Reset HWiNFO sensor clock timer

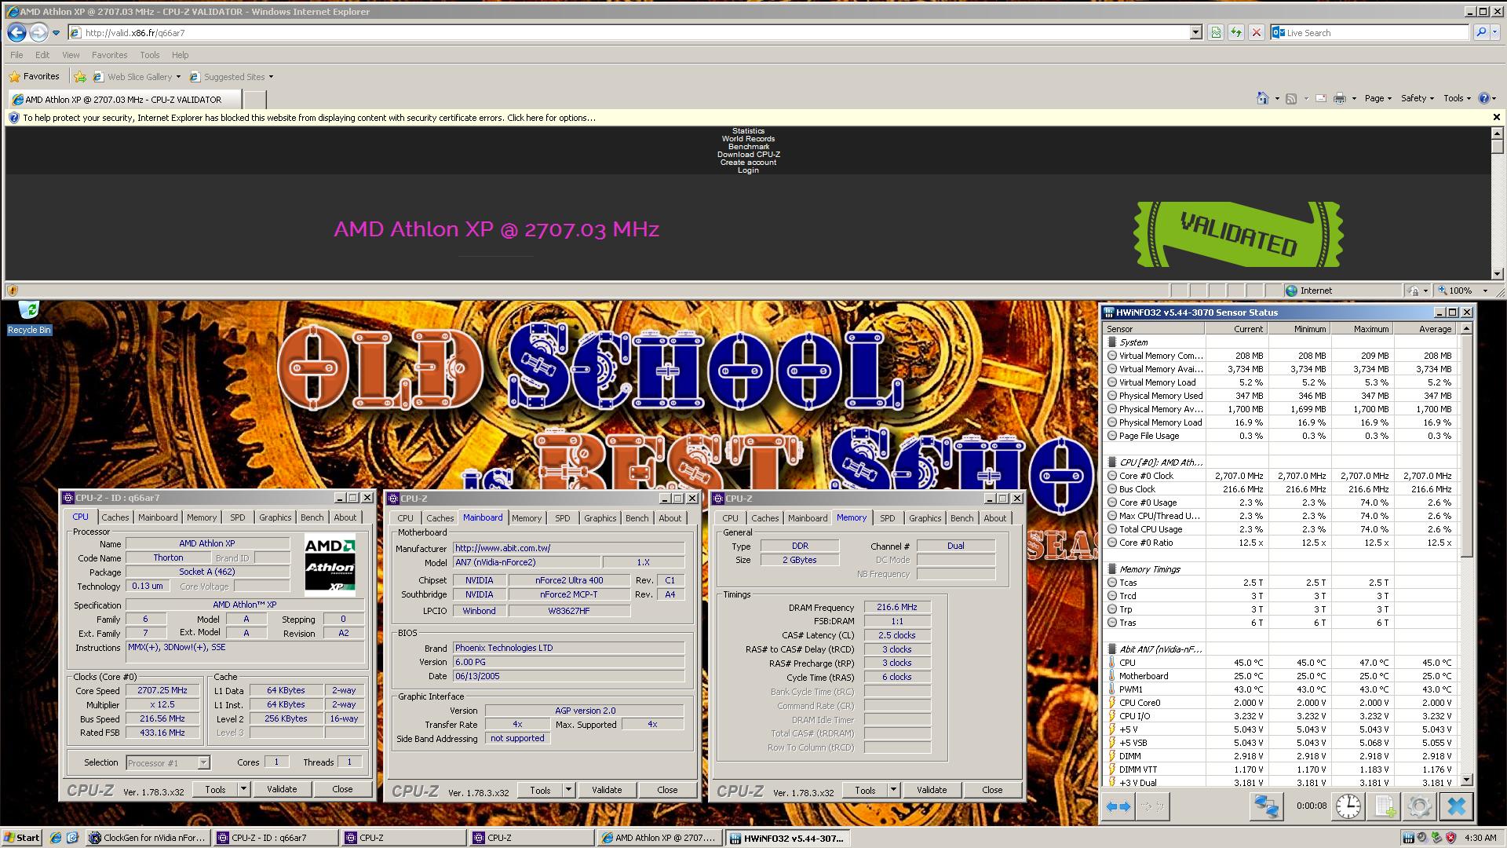[1348, 806]
